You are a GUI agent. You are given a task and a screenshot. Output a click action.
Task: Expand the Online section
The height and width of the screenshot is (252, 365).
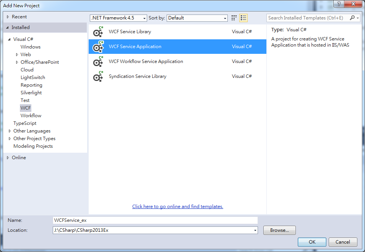(8, 158)
